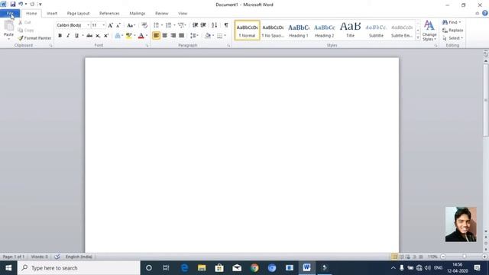The image size is (489, 275).
Task: Toggle bullet list formatting
Action: point(156,25)
